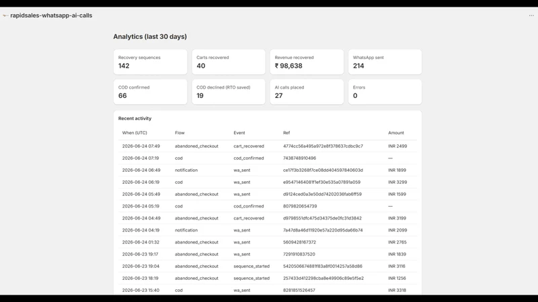The width and height of the screenshot is (538, 302).
Task: Select ref 5609428167372
Action: point(299,242)
